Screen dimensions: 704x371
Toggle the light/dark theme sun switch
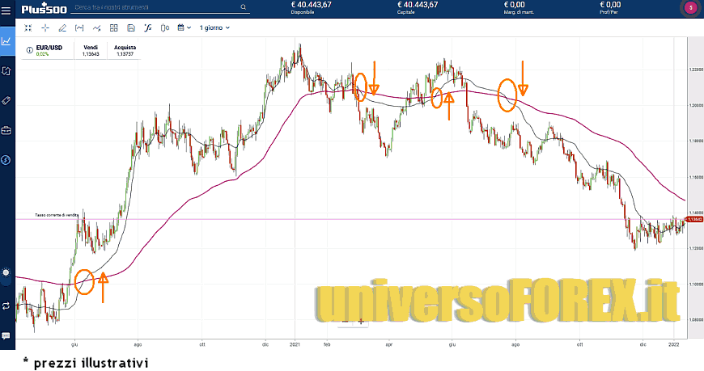pyautogui.click(x=6, y=272)
